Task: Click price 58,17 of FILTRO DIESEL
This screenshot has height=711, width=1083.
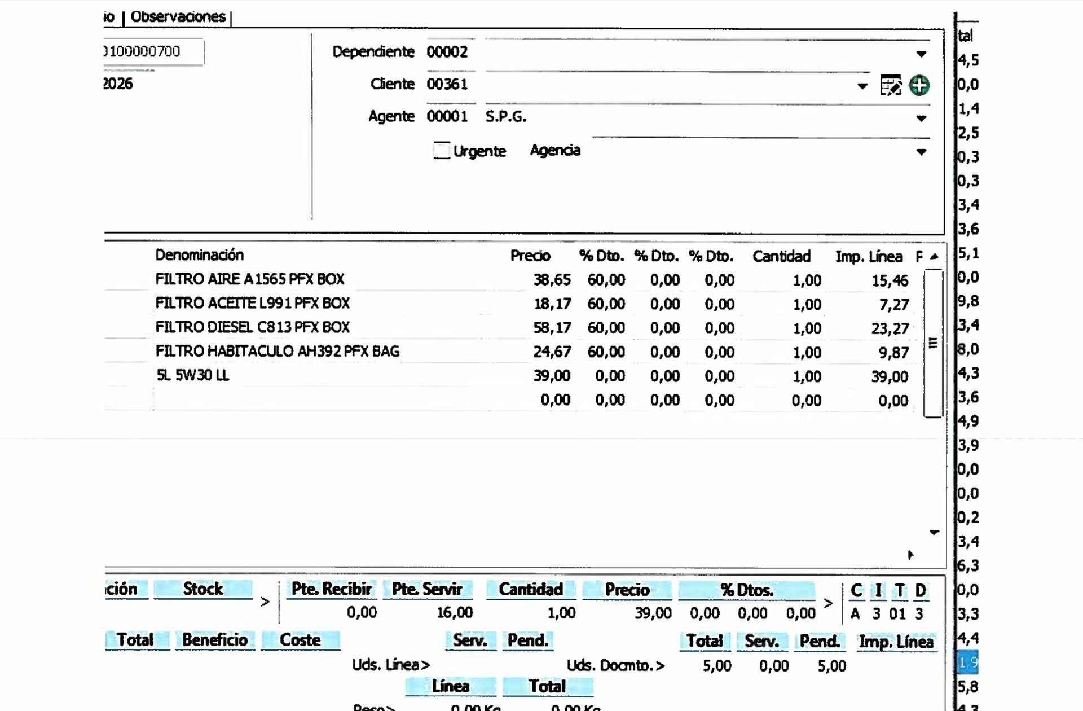Action: [552, 328]
